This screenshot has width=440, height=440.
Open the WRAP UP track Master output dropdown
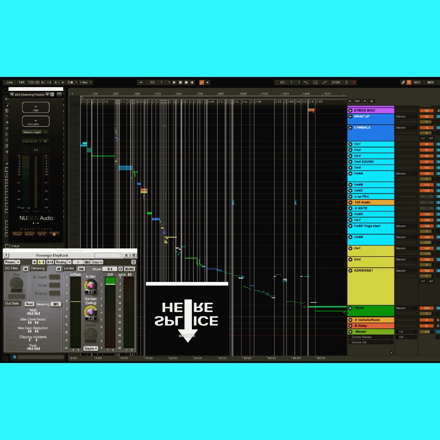point(406,117)
